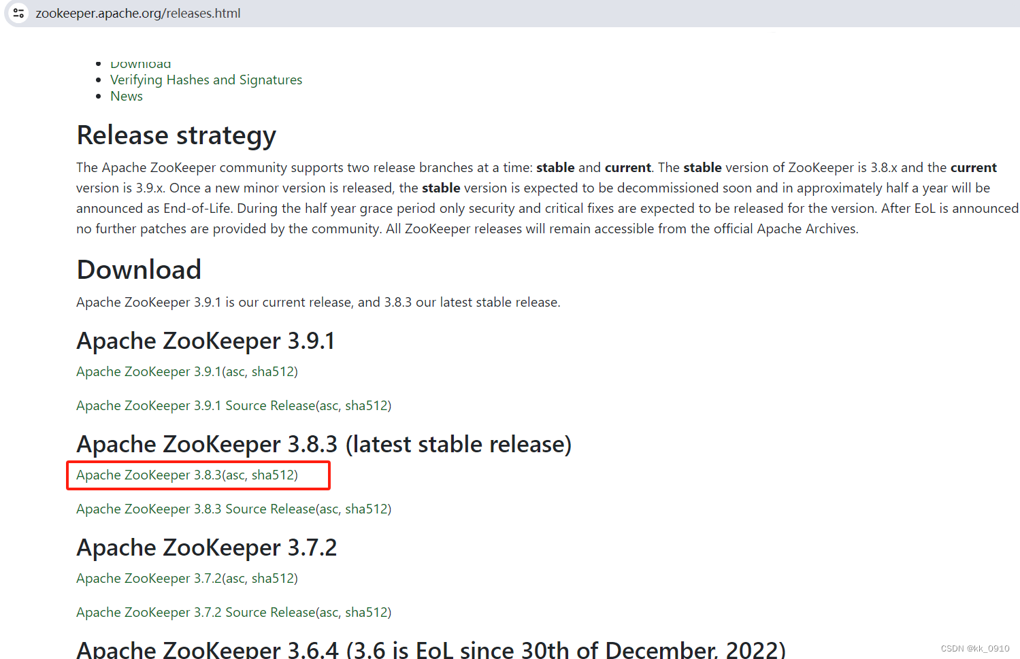The width and height of the screenshot is (1020, 659).
Task: Download Apache ZooKeeper 3.9.1 binary link
Action: [x=149, y=371]
